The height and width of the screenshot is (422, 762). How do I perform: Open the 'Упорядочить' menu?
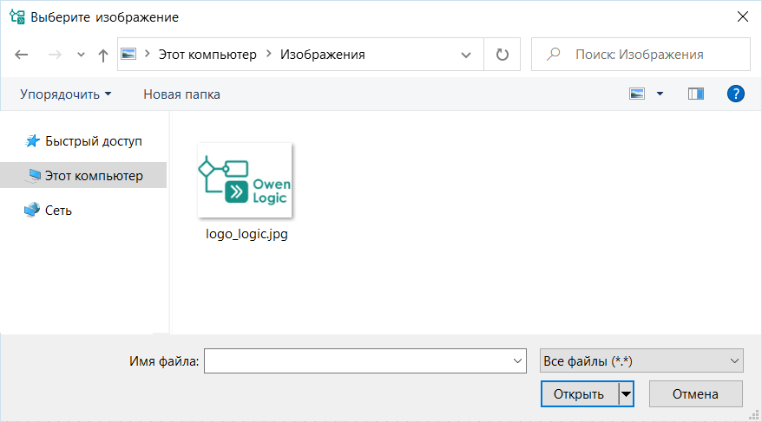coord(65,94)
